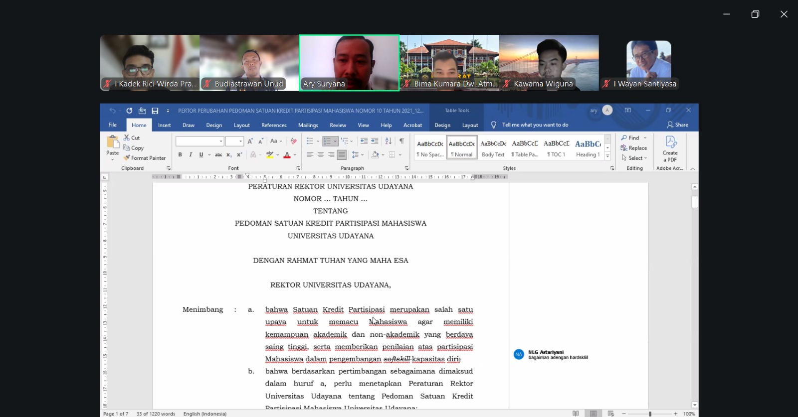
Task: Activate the Format Painter brush
Action: click(x=145, y=158)
